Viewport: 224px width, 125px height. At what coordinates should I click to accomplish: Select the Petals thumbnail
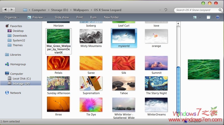pyautogui.click(x=58, y=63)
